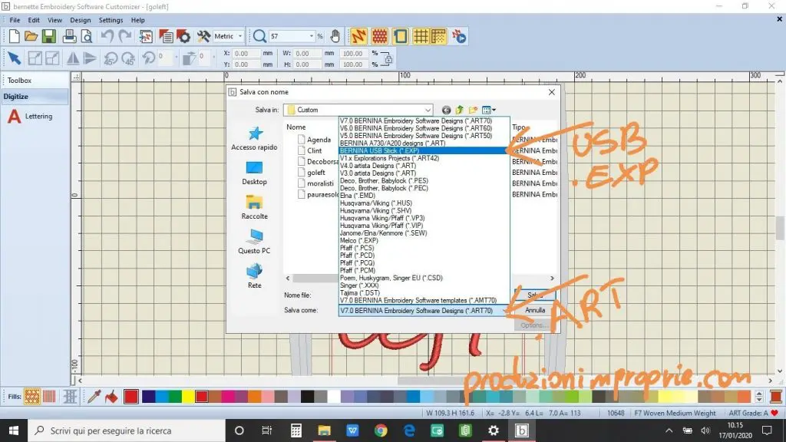Create a new design with New icon
Viewport: 786px width, 442px height.
point(14,36)
